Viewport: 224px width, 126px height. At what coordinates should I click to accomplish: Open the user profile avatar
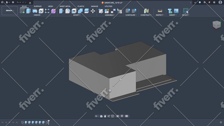(x=220, y=2)
